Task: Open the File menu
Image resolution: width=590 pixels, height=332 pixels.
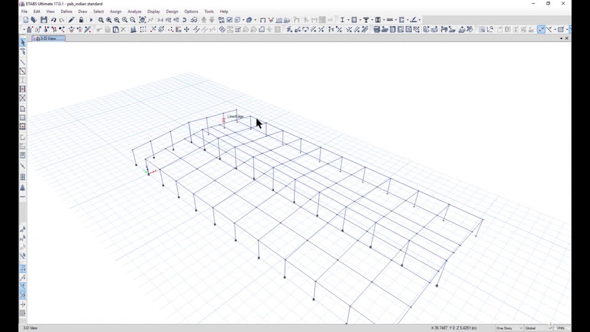Action: coord(24,12)
